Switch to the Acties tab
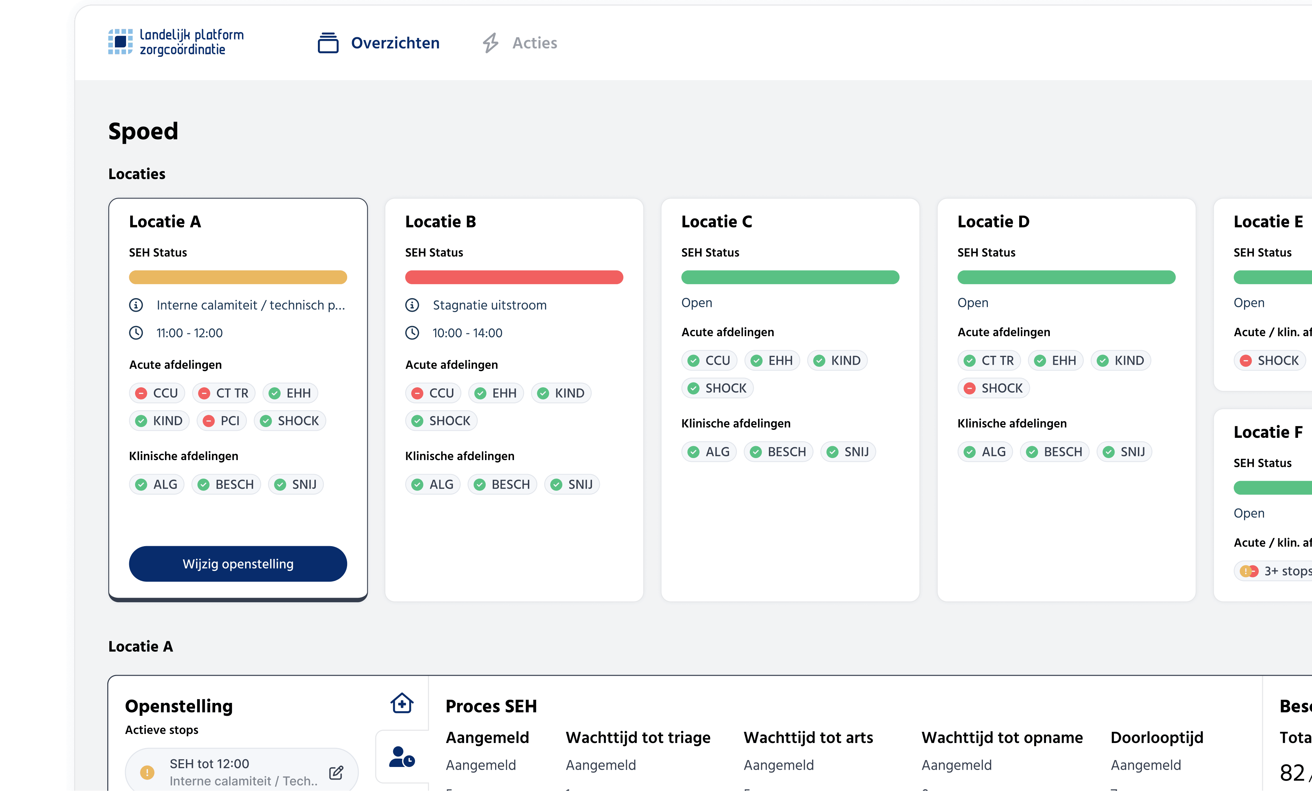Viewport: 1312px width, 791px height. point(534,42)
